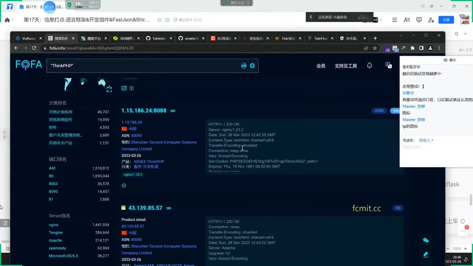Click the link icon next to 1.15.186.24:8088

coord(173,111)
